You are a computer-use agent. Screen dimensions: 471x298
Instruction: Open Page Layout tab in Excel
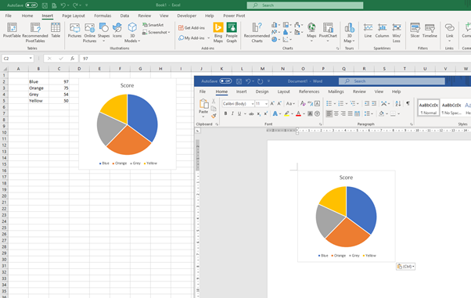point(74,16)
